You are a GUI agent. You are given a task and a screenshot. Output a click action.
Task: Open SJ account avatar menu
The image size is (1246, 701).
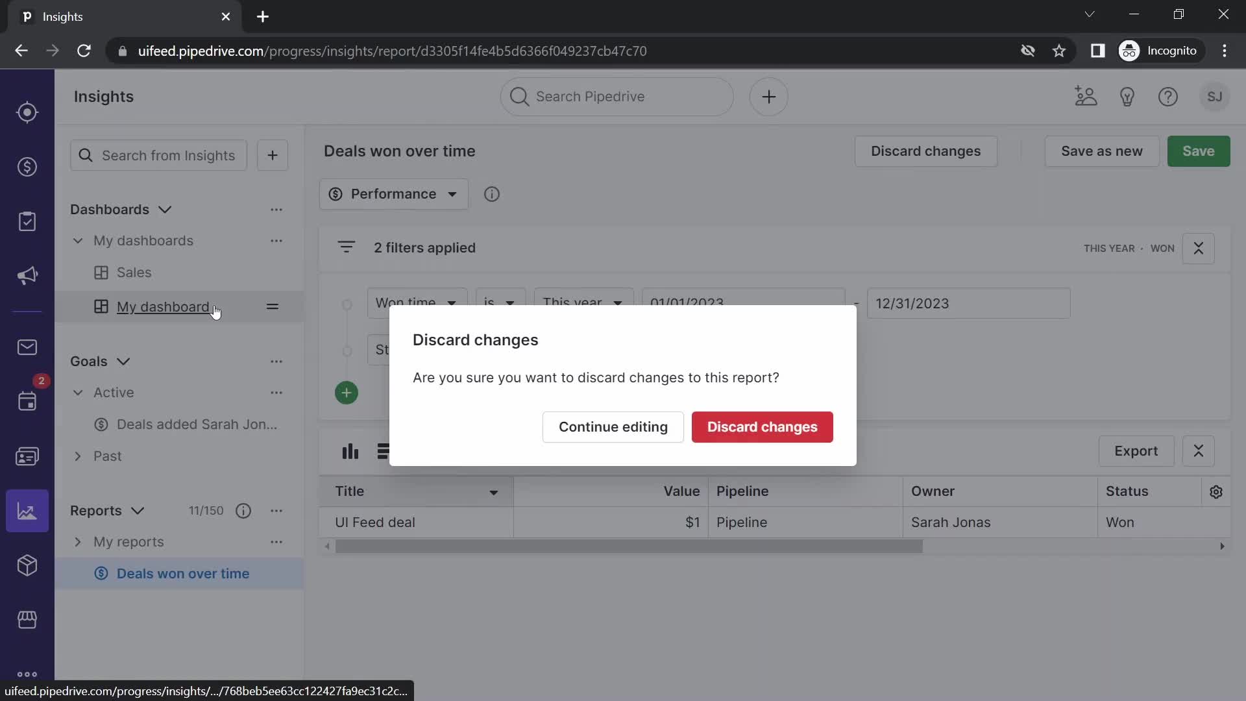click(1214, 97)
